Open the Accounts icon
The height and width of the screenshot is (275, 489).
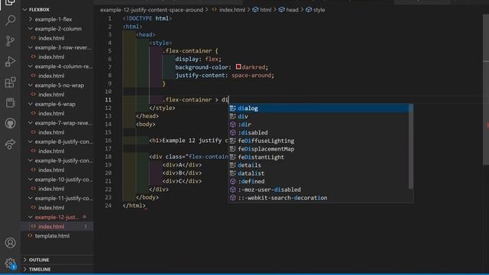coord(10,243)
